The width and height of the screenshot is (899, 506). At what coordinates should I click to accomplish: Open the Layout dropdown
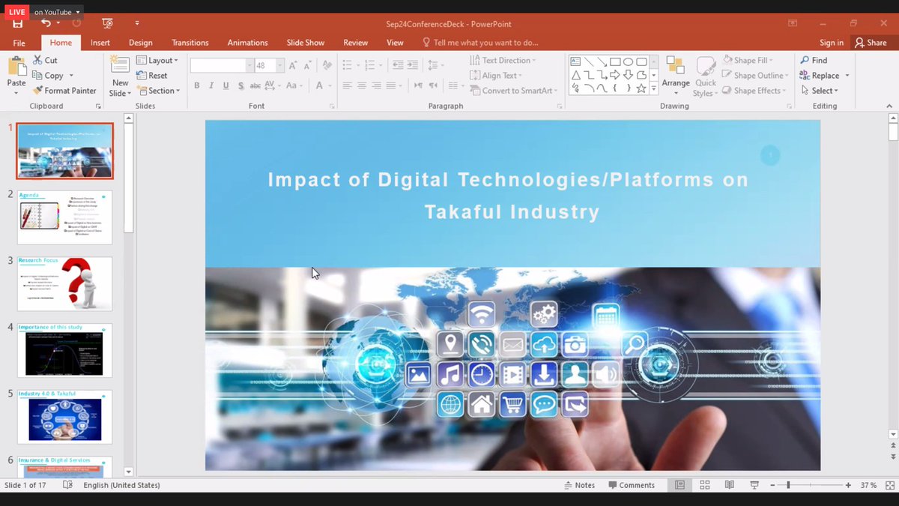pyautogui.click(x=158, y=60)
